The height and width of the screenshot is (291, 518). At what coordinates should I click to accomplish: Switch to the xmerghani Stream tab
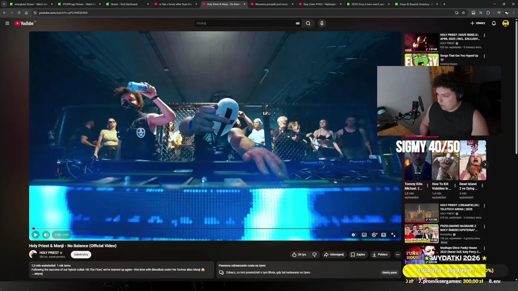pyautogui.click(x=31, y=4)
